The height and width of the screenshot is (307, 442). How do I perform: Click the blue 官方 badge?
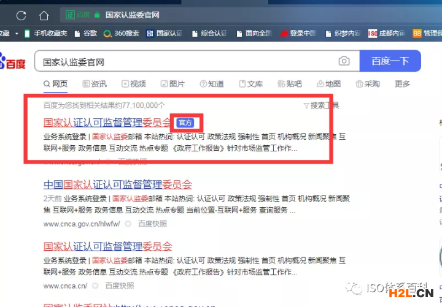click(185, 123)
